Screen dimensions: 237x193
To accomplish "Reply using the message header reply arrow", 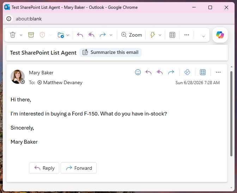I will [x=148, y=72].
